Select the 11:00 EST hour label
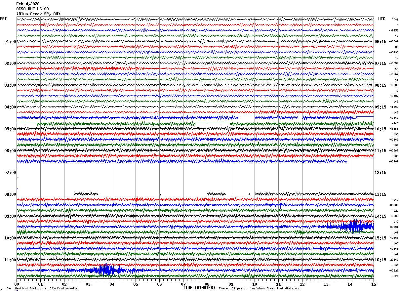Screen dimensions: 400x293 10,260
